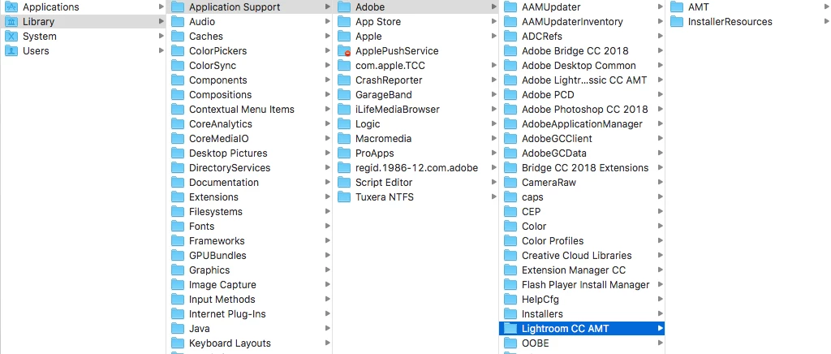Click the Caches folder icon
Image resolution: width=831 pixels, height=354 pixels.
click(178, 37)
